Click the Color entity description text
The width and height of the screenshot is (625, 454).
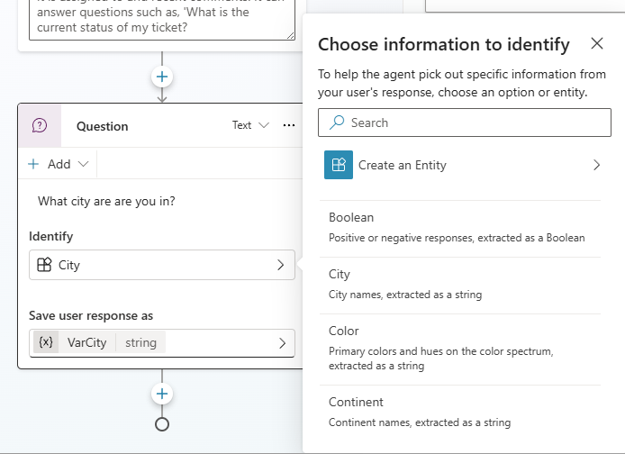point(441,359)
